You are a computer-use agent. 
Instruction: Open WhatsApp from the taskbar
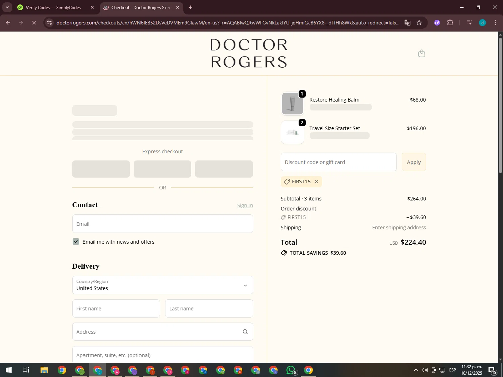pos(291,370)
